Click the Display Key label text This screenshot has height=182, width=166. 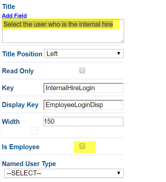(20, 105)
